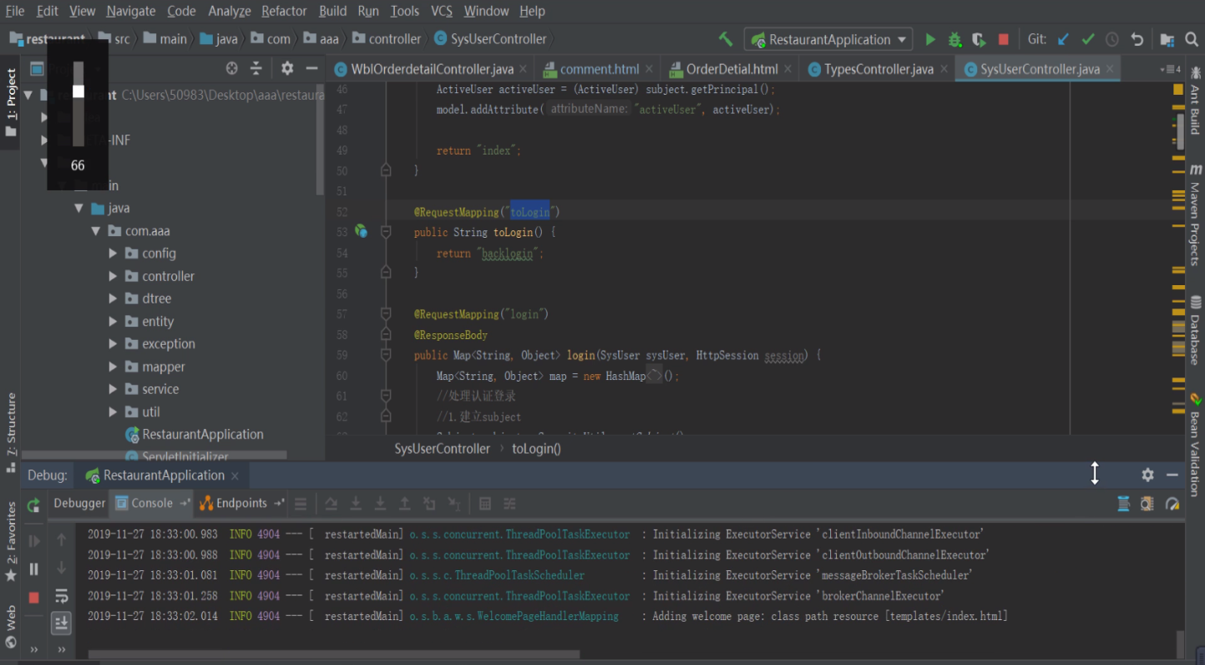Viewport: 1205px width, 665px height.
Task: Commit changes with the green checkmark
Action: [1087, 39]
